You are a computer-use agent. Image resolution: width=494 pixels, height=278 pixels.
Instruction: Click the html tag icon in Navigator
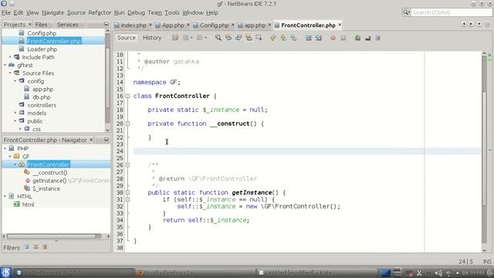point(17,204)
